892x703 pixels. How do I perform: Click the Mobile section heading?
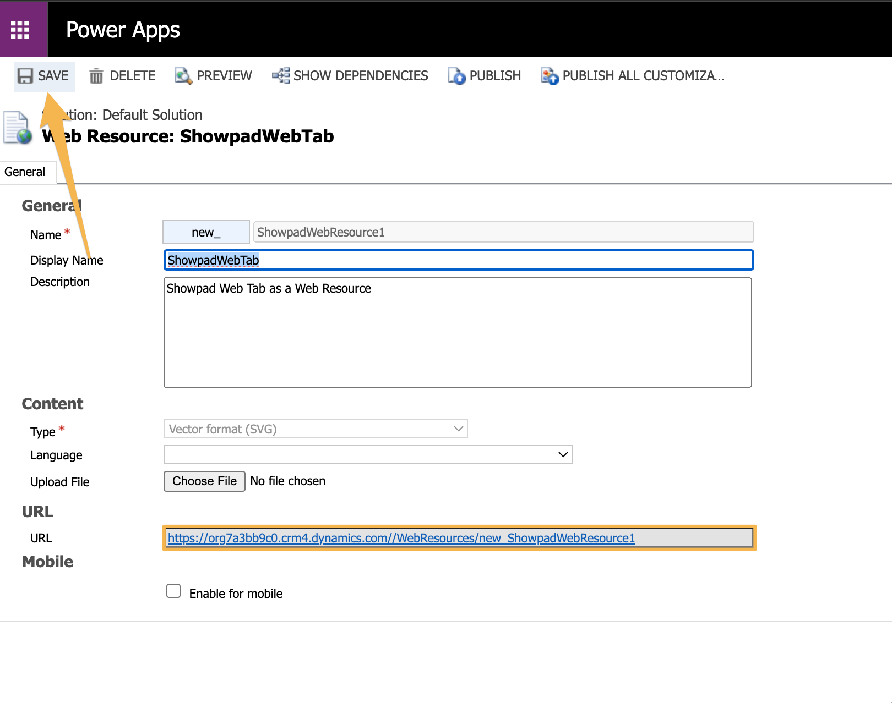point(47,562)
